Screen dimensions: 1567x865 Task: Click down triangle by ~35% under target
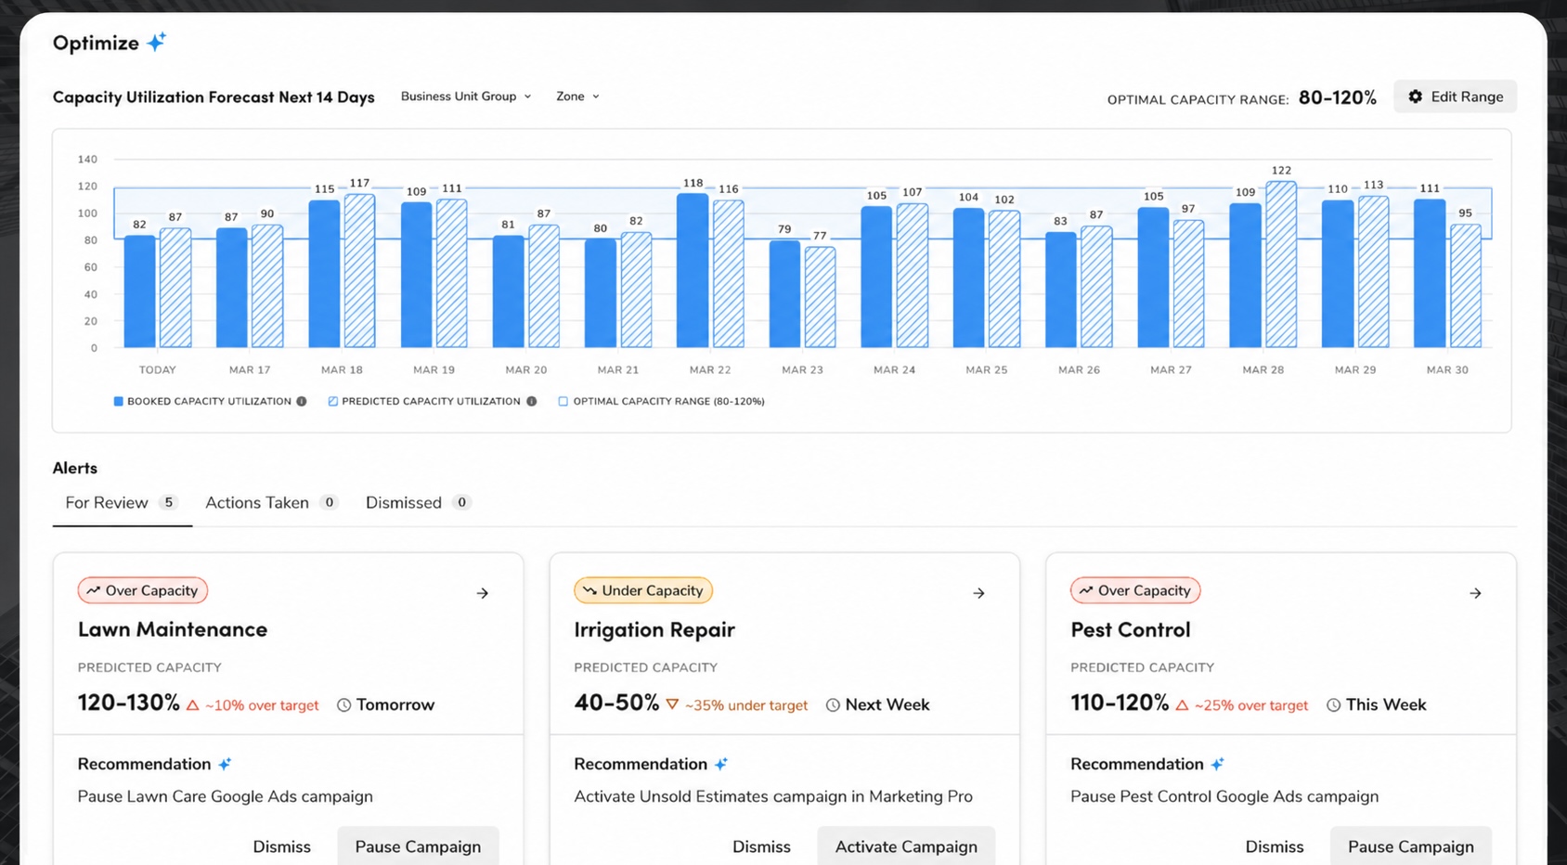click(x=672, y=704)
